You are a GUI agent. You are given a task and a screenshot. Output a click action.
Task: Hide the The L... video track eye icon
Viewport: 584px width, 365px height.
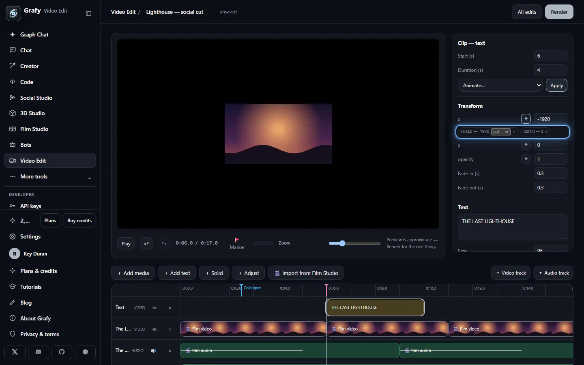[155, 329]
